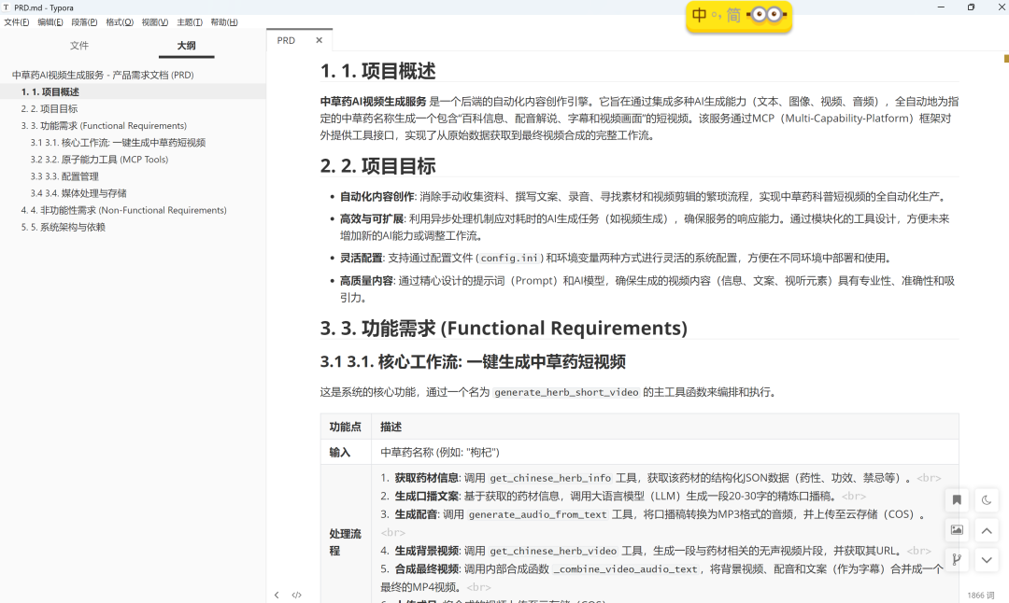Collapse sidebar with left arrow icon
1009x603 pixels.
point(277,595)
